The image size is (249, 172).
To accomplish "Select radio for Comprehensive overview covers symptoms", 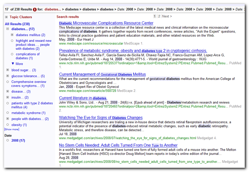I will click(x=7, y=82).
